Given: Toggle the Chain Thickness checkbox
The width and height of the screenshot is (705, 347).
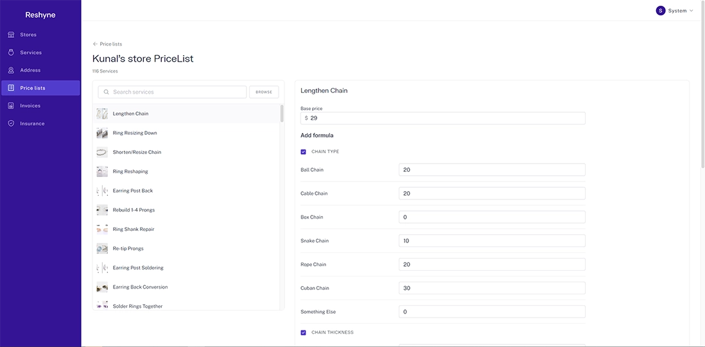Looking at the screenshot, I should pyautogui.click(x=304, y=333).
